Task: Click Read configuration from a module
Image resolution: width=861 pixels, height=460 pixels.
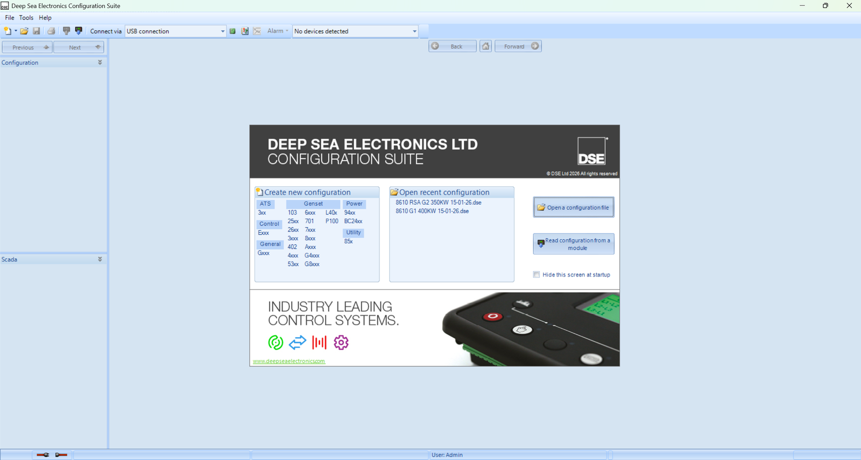Action: (574, 244)
